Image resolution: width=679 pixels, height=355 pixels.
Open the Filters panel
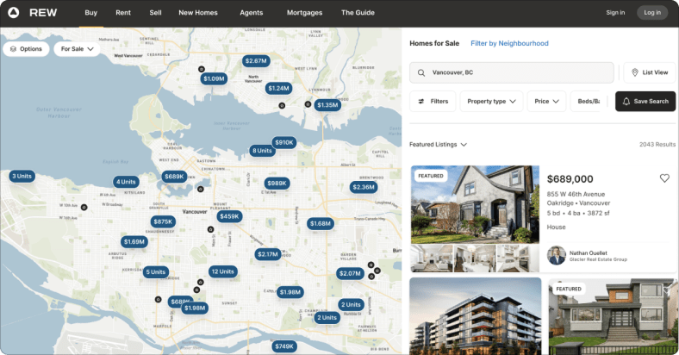pos(433,102)
